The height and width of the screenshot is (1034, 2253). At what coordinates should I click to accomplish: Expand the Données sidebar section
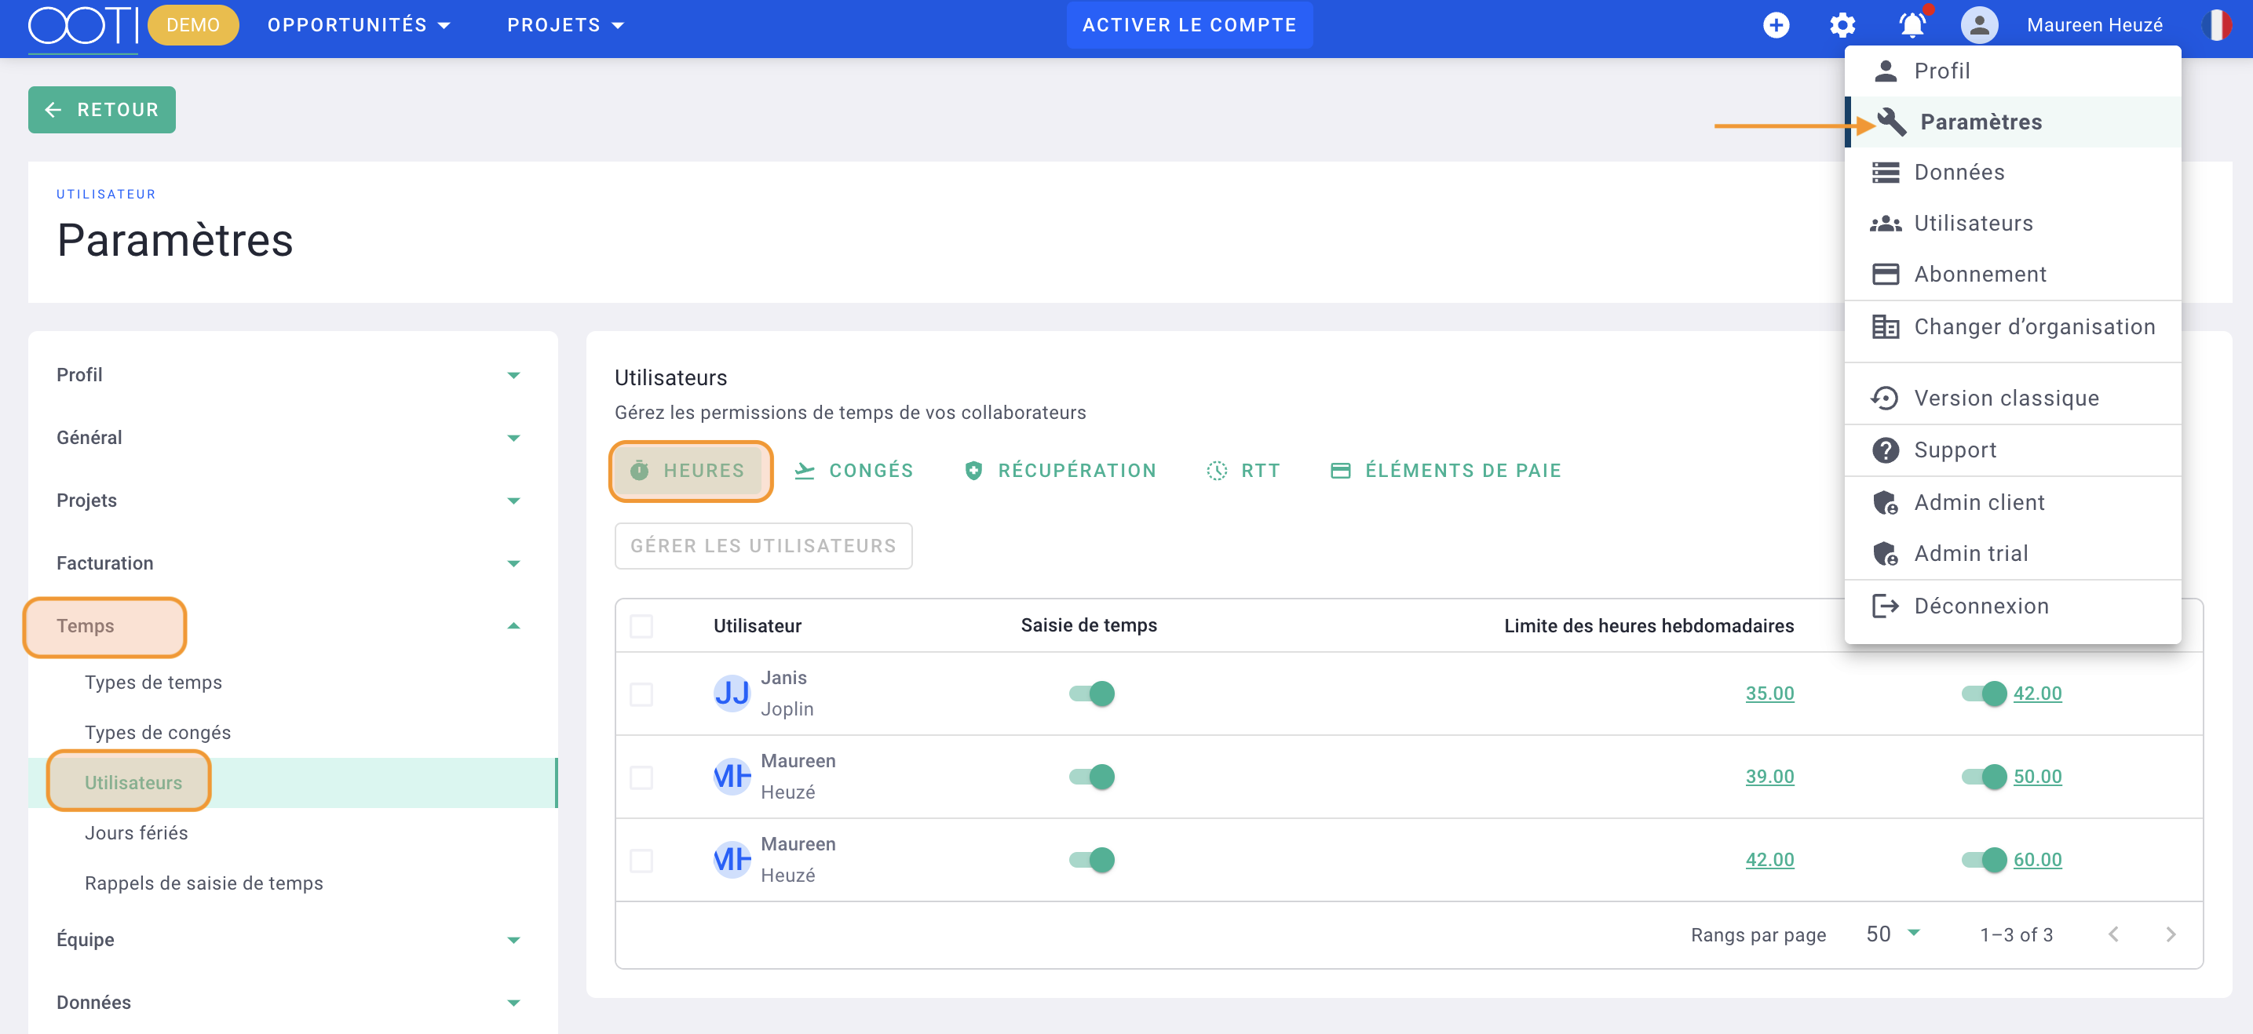click(292, 1003)
